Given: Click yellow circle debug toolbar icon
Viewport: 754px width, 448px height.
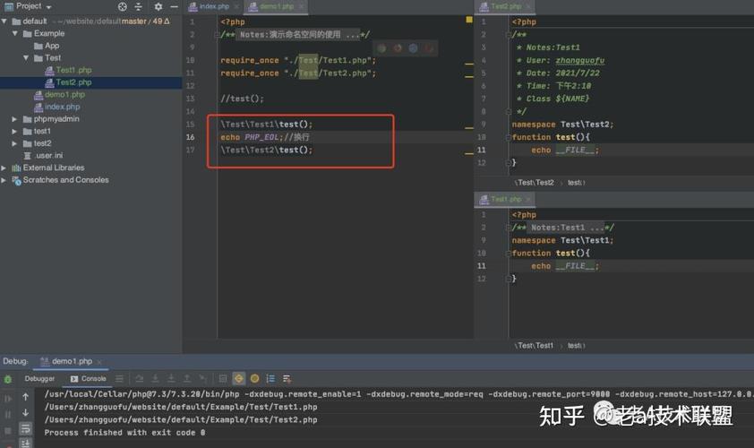Looking at the screenshot, I should 255,379.
